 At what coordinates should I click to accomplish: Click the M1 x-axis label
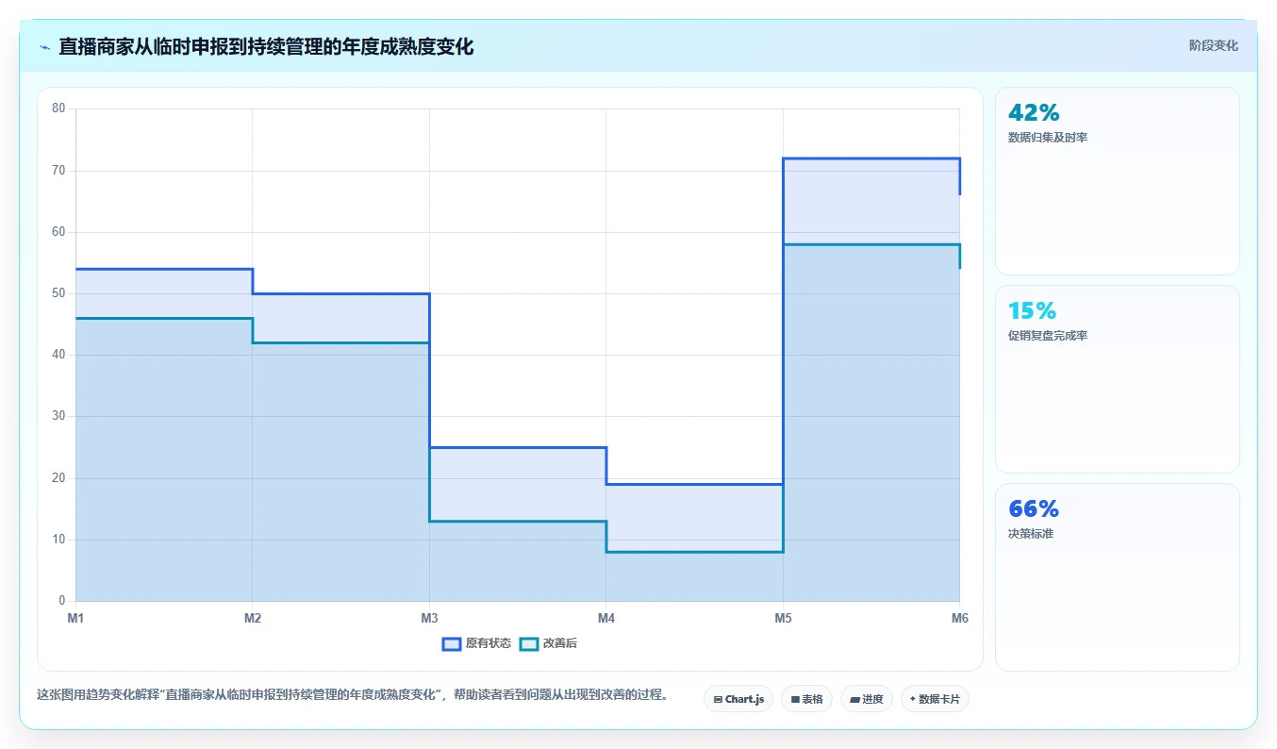[x=75, y=618]
